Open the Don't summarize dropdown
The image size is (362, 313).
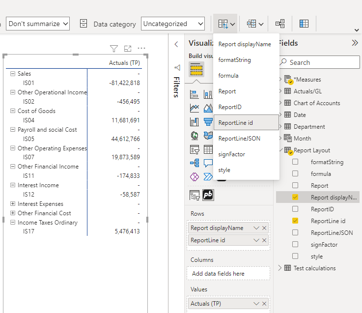coord(38,24)
